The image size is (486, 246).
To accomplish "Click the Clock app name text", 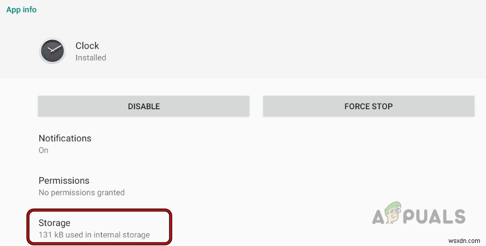I will 87,46.
